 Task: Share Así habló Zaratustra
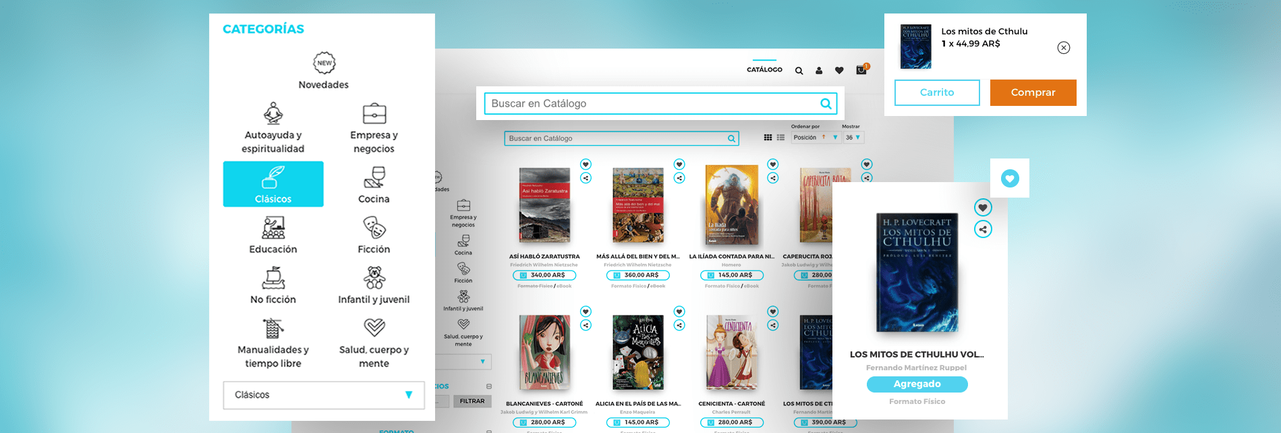(586, 178)
